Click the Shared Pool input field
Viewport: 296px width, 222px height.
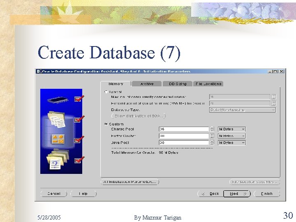(x=184, y=129)
